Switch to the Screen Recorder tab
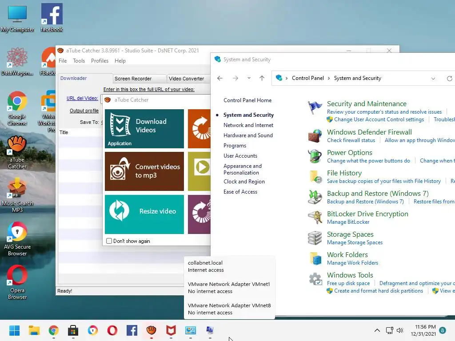Screen dimensions: 455x341 pyautogui.click(x=139, y=79)
